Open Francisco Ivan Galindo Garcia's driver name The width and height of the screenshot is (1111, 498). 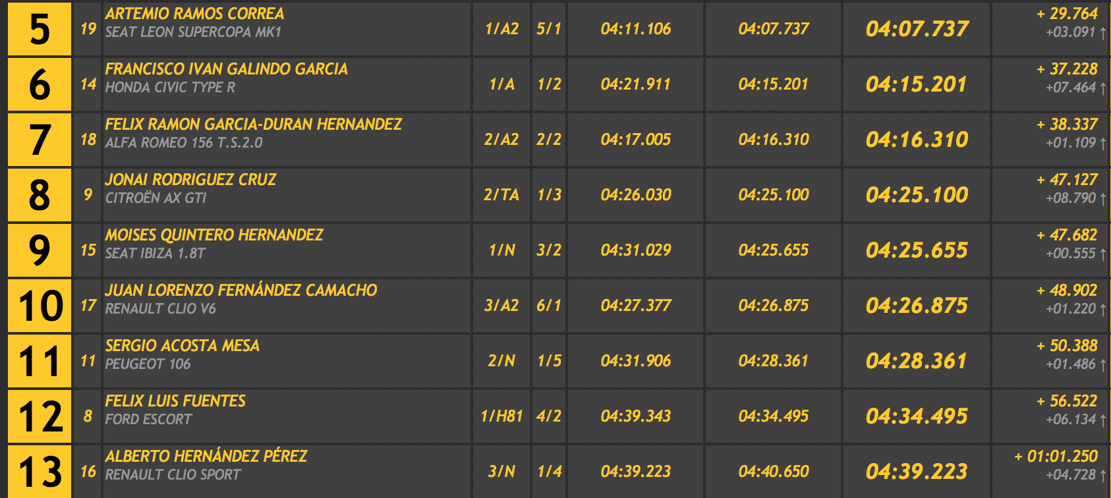226,69
